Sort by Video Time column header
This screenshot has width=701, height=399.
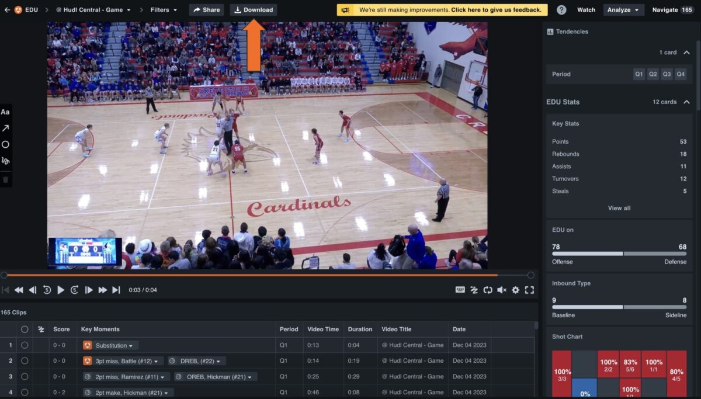pos(323,329)
